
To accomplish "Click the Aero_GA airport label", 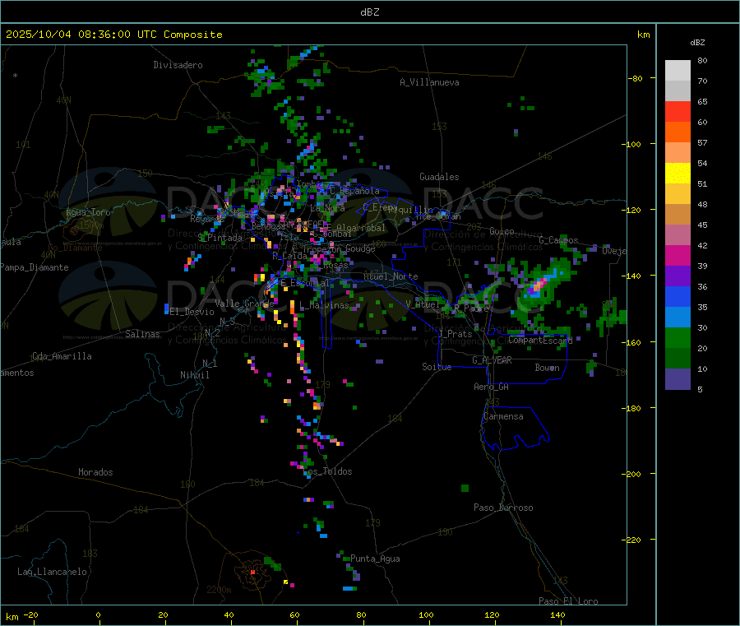I will tap(492, 387).
